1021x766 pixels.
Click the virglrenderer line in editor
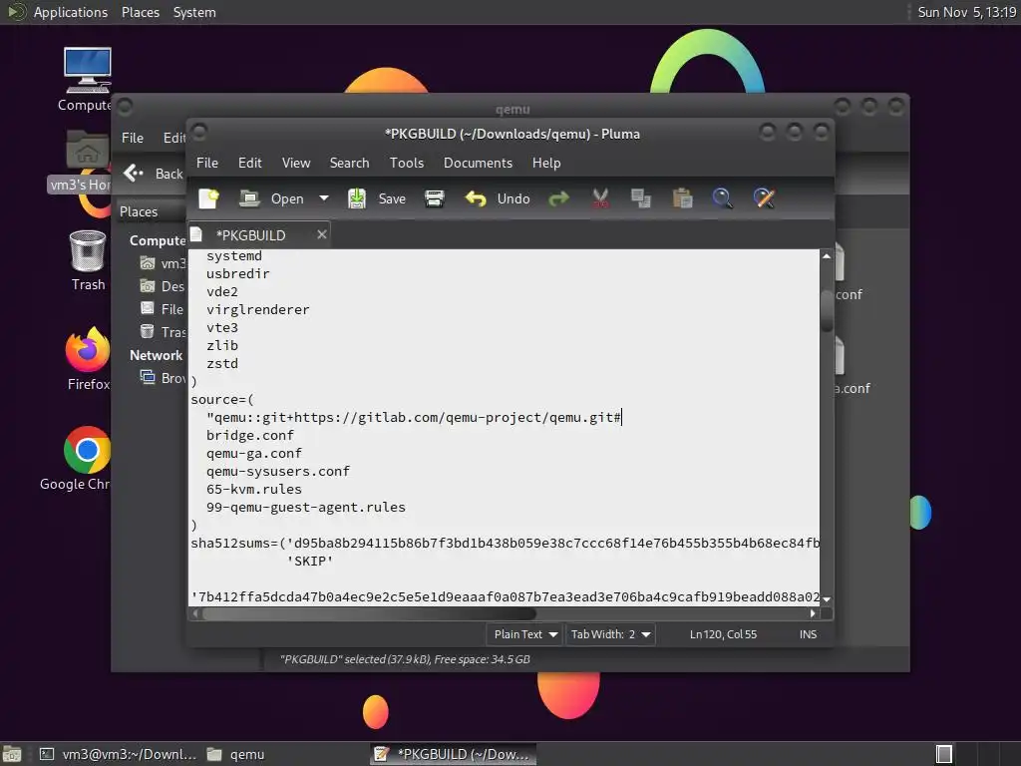coord(258,310)
